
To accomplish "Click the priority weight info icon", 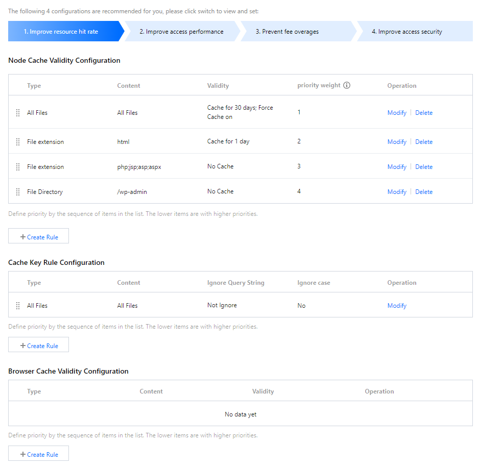I will 347,85.
